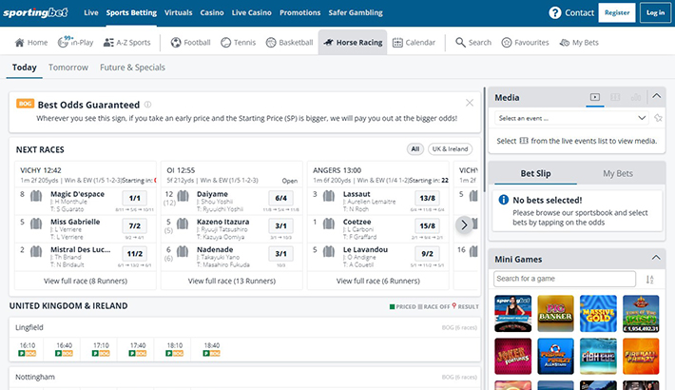Open the Bet Slip tab
The image size is (675, 390).
click(535, 173)
